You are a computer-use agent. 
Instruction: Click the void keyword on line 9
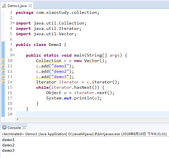click(66, 55)
